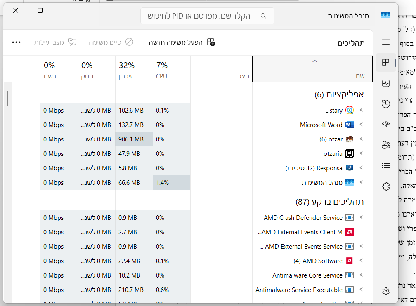Click the 0.6% CPU cell
The width and height of the screenshot is (416, 306).
click(x=171, y=290)
